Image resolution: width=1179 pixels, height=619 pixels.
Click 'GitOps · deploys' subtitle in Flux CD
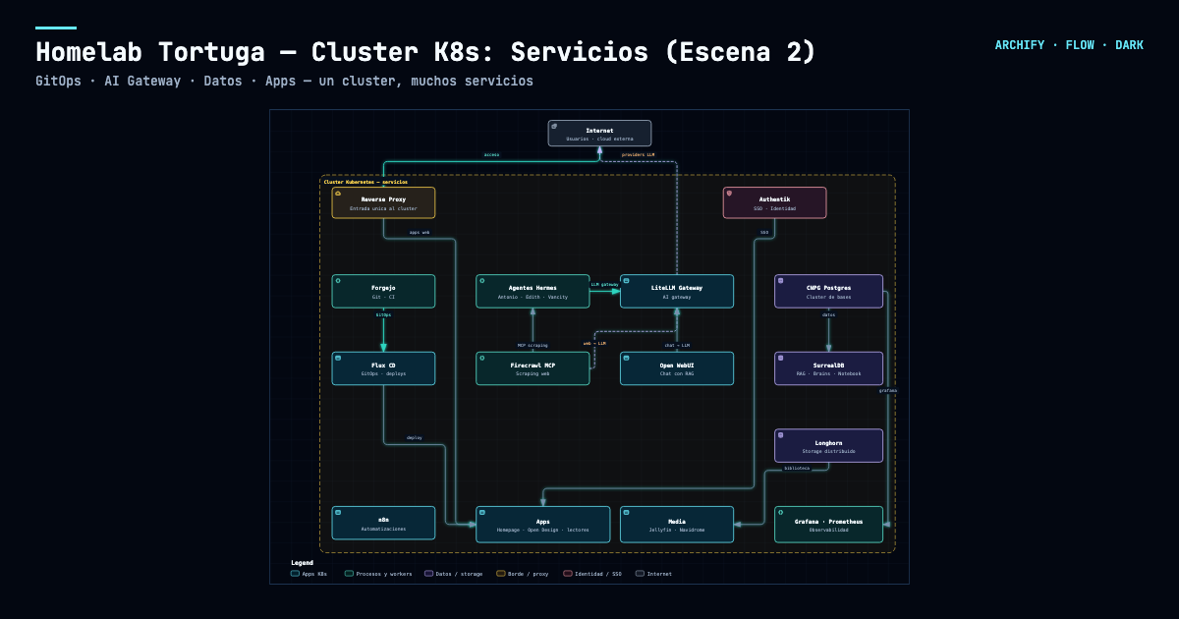(x=383, y=373)
